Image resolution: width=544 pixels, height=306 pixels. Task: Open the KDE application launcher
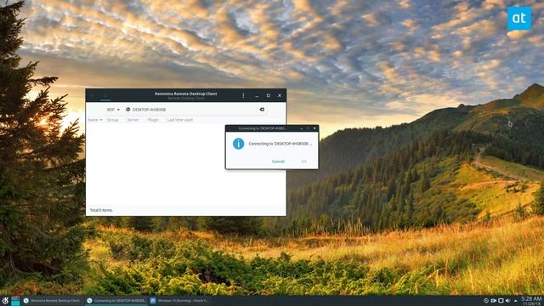pos(5,301)
